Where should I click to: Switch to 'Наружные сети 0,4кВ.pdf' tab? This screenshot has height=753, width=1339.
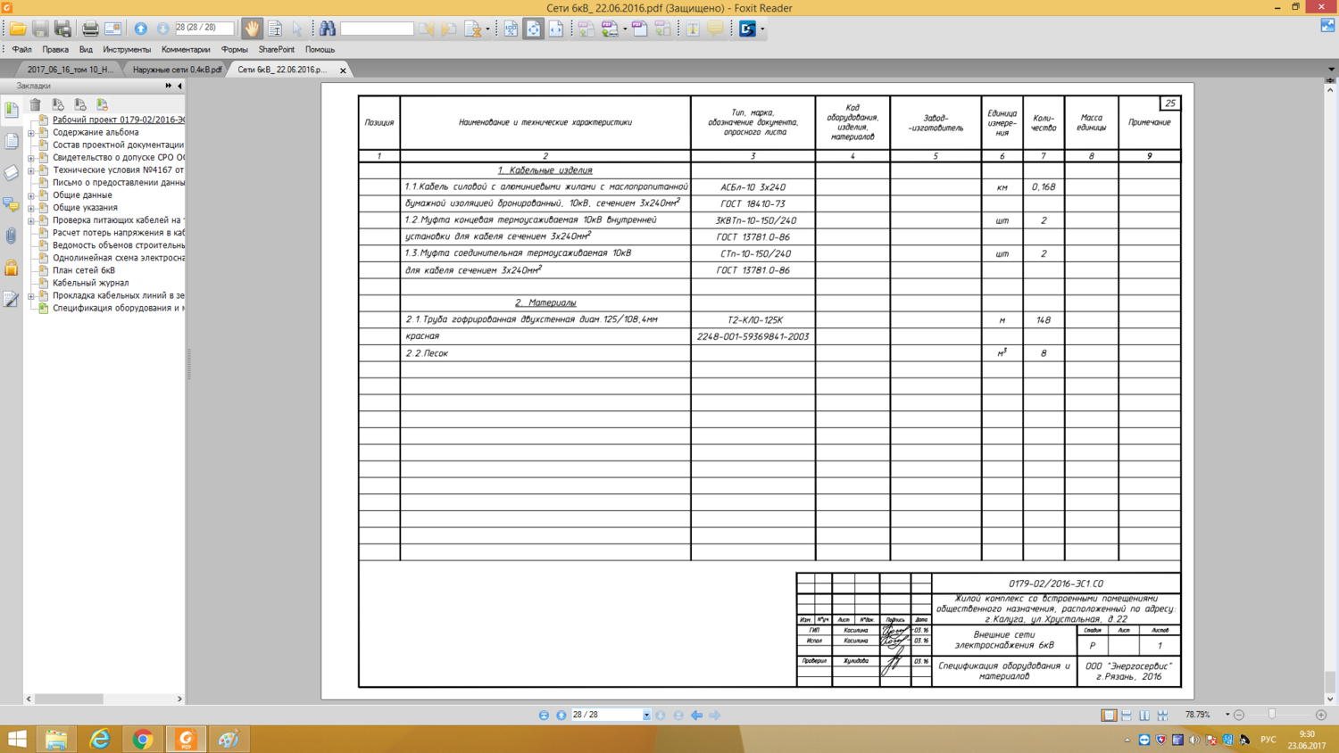[177, 70]
